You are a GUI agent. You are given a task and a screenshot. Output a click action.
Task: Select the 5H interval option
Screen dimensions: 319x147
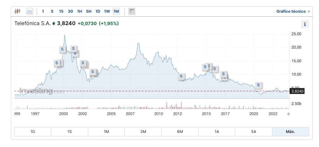point(89,11)
